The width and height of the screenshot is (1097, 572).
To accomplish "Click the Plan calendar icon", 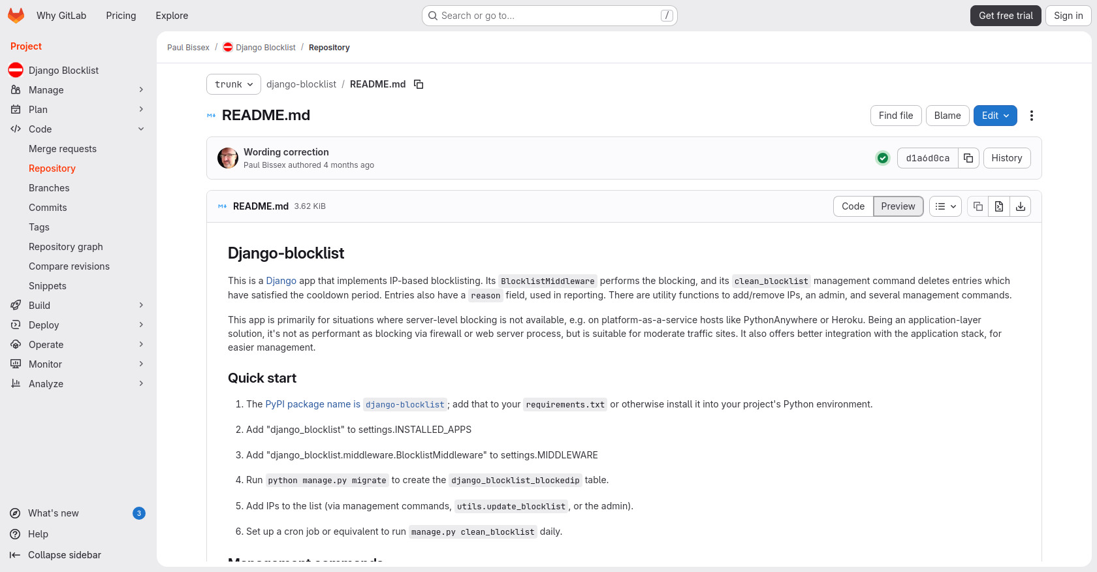I will [x=16, y=109].
